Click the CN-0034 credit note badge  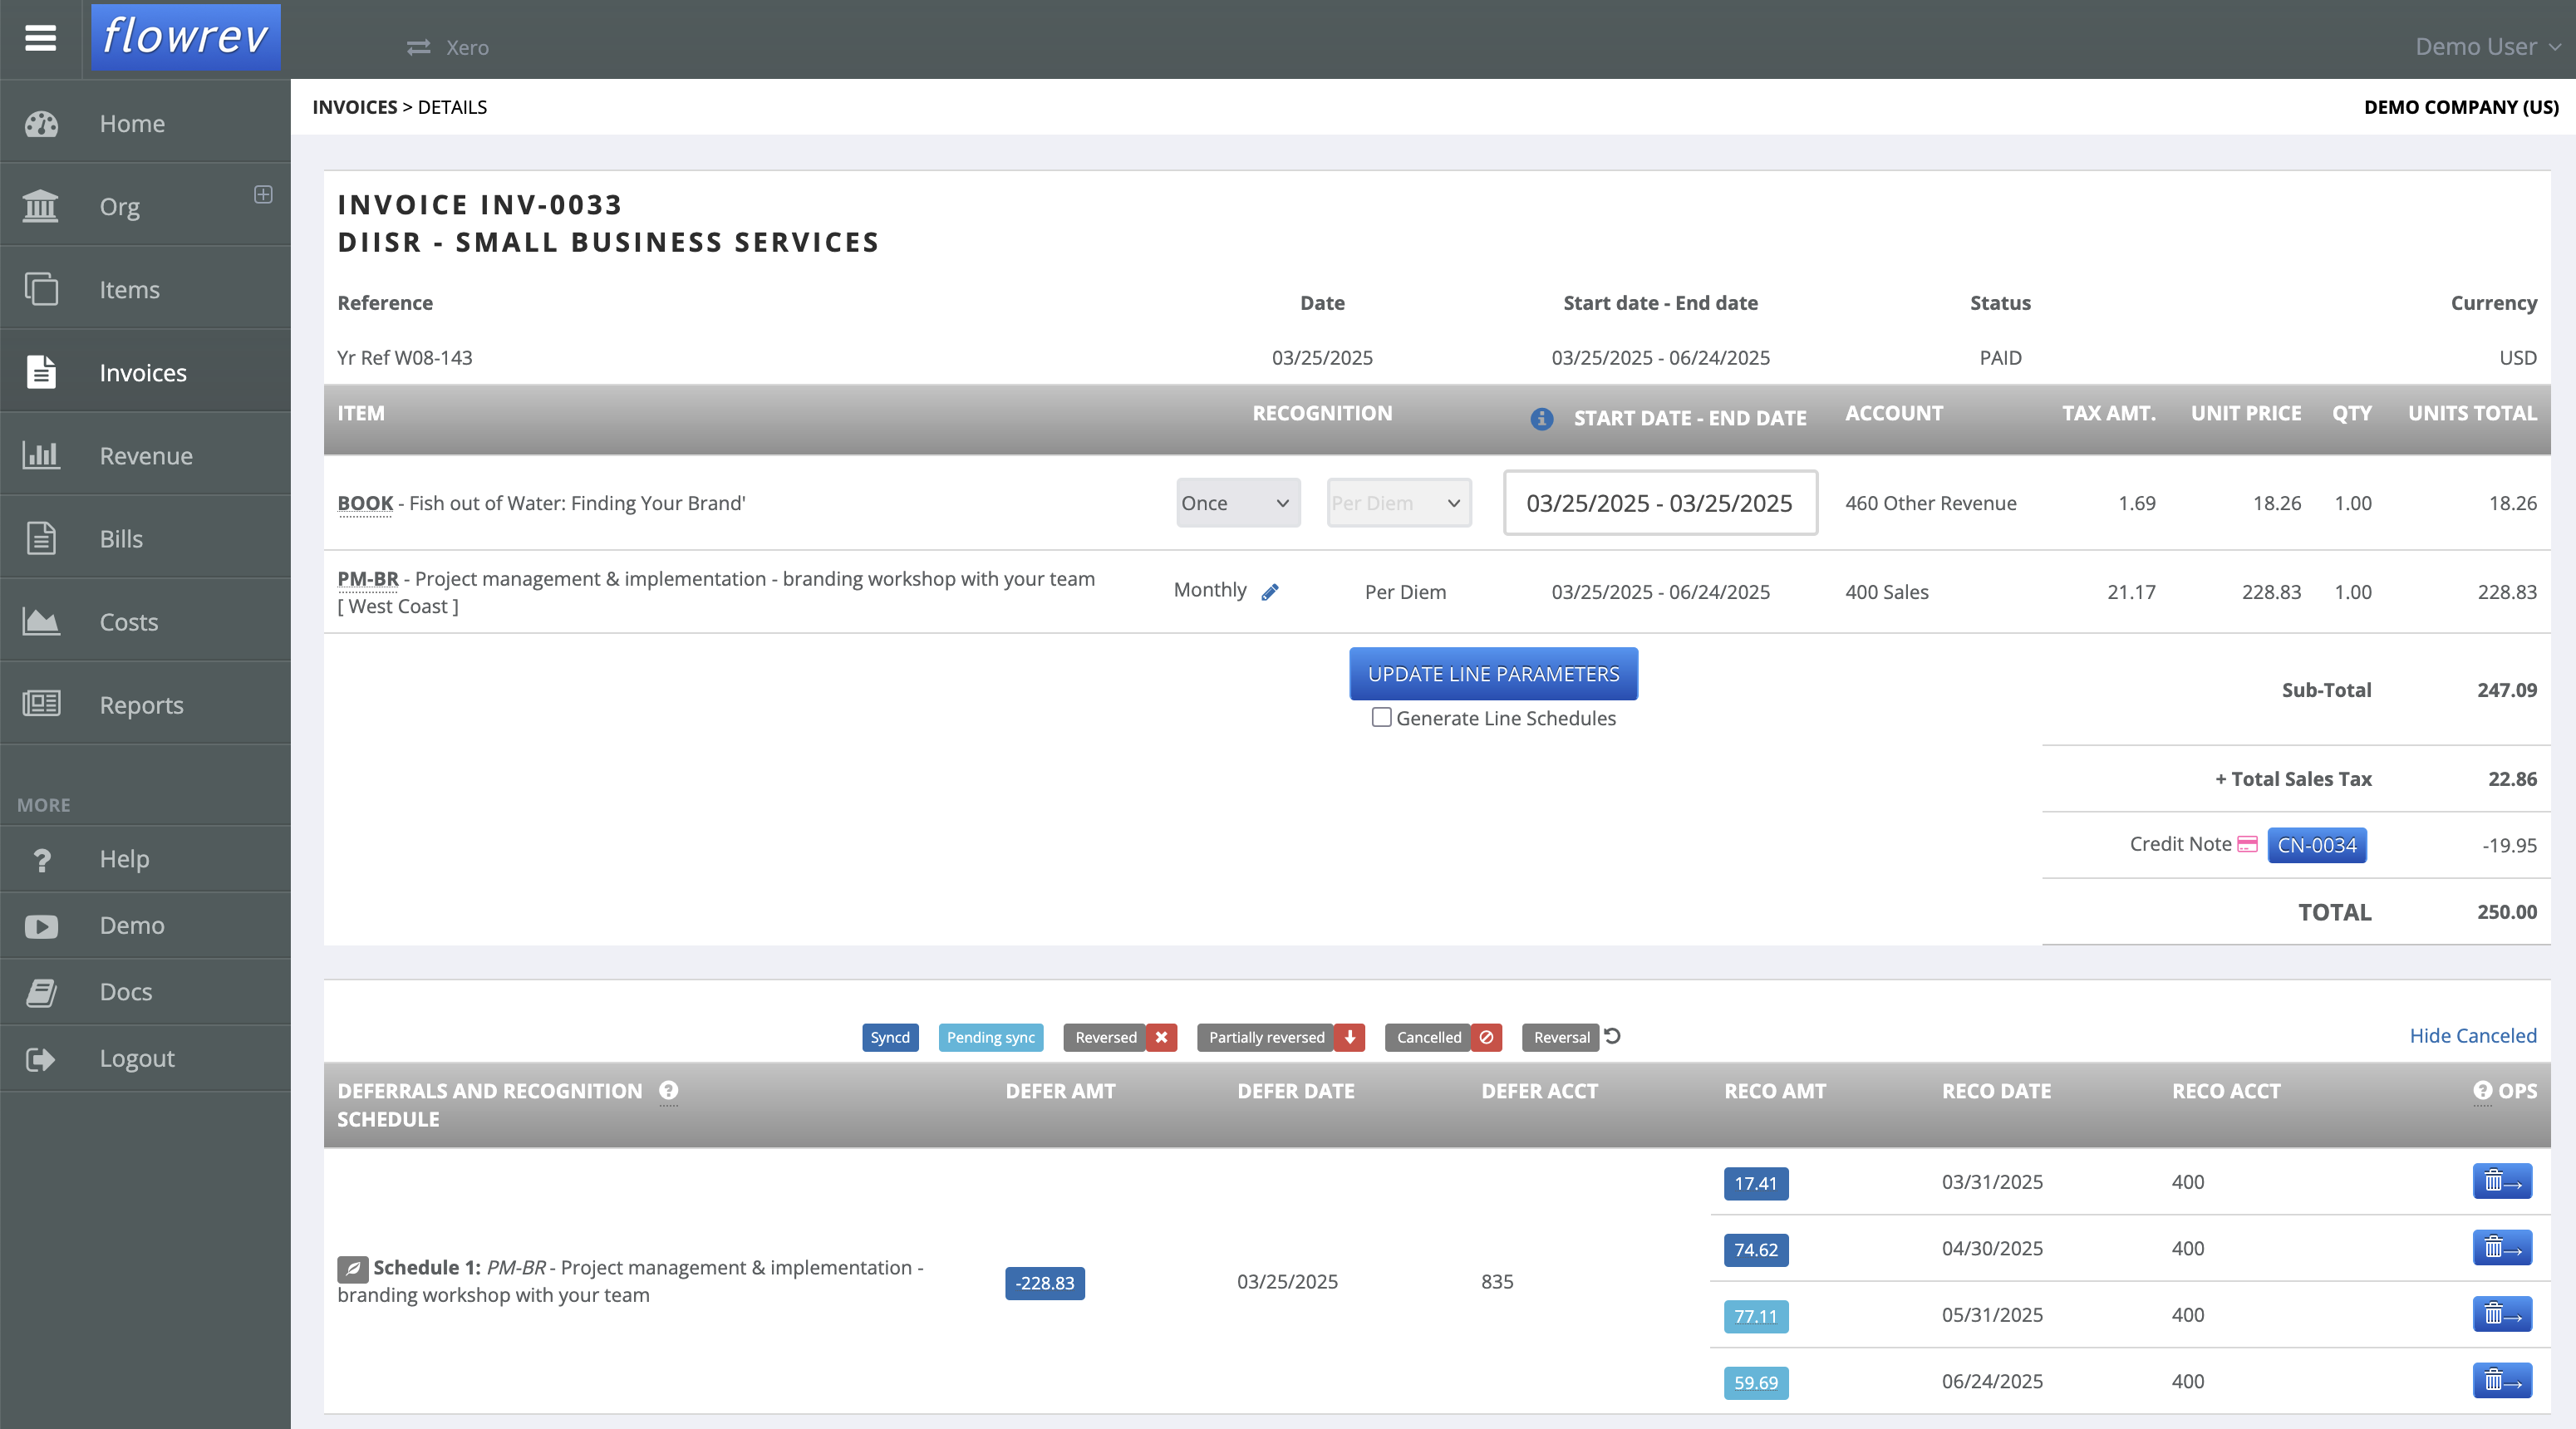[2316, 845]
